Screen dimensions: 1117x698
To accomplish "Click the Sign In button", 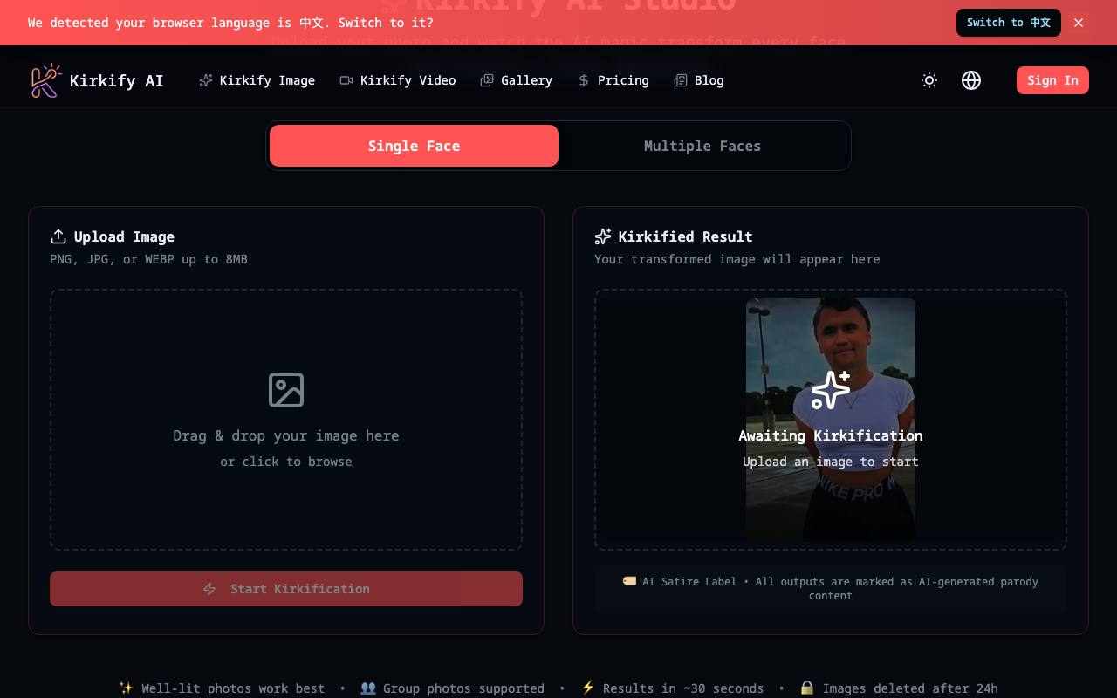I will coord(1052,80).
